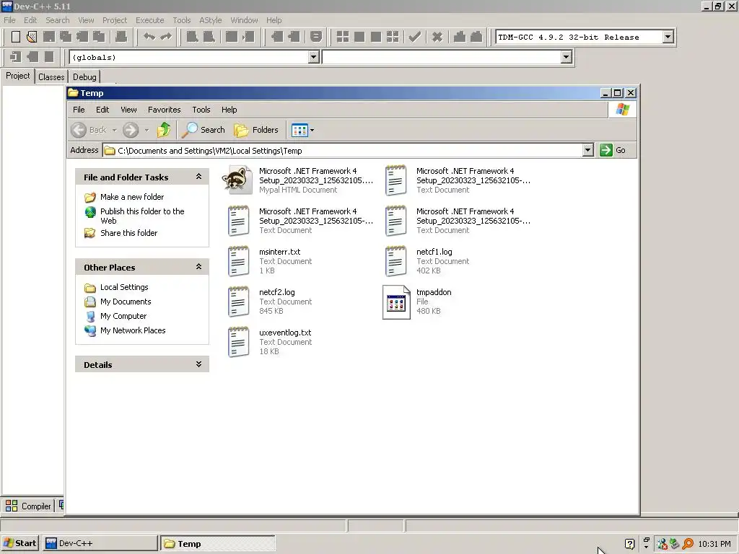Open the (globals) scope dropdown
739x554 pixels.
point(313,57)
